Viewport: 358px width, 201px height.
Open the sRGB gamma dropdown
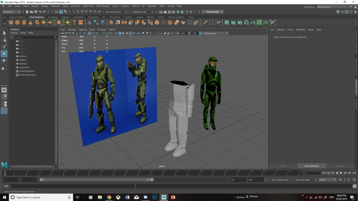[x=216, y=33]
